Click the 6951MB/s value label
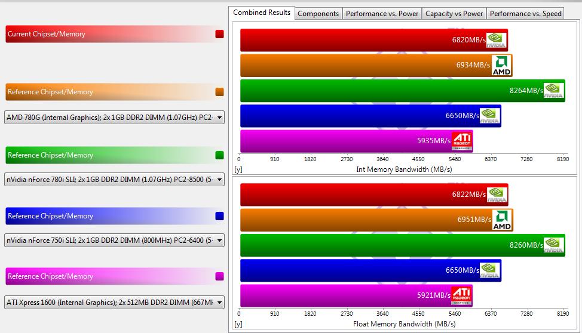 tap(474, 220)
